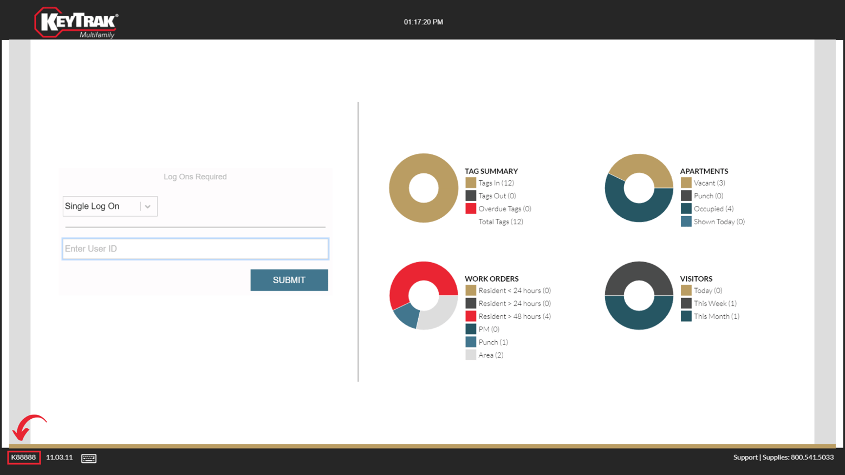This screenshot has height=475, width=845.
Task: Click the K88888 system ID badge
Action: (23, 457)
